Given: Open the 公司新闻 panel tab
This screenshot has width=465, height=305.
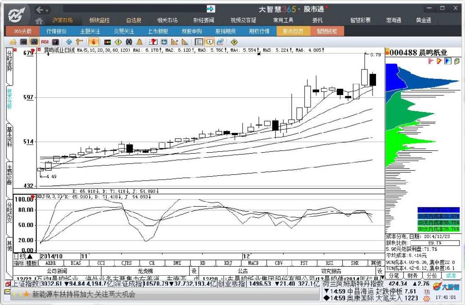Looking at the screenshot, I should (x=57, y=271).
